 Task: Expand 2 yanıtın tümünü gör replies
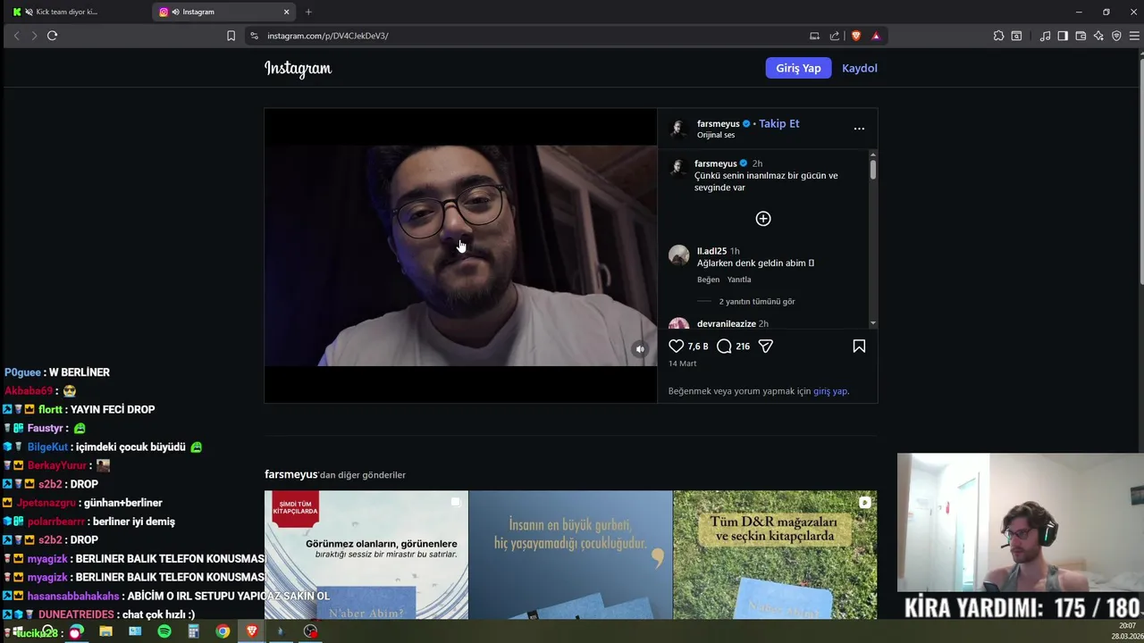[757, 302]
